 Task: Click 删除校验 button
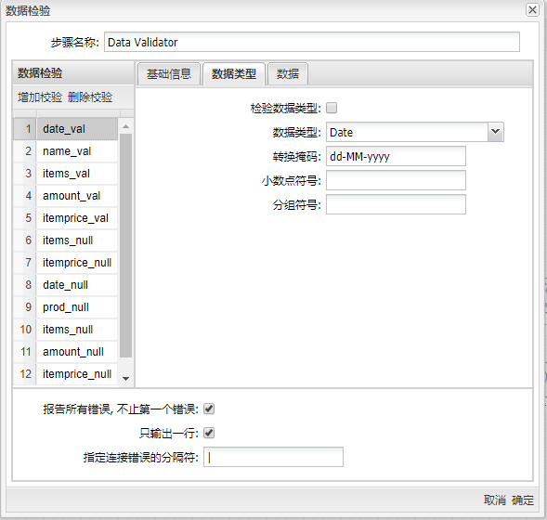tap(90, 97)
